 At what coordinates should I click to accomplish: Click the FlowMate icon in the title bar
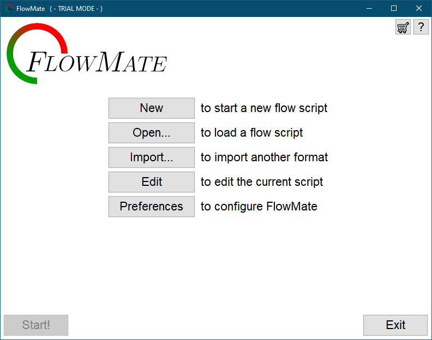click(9, 9)
